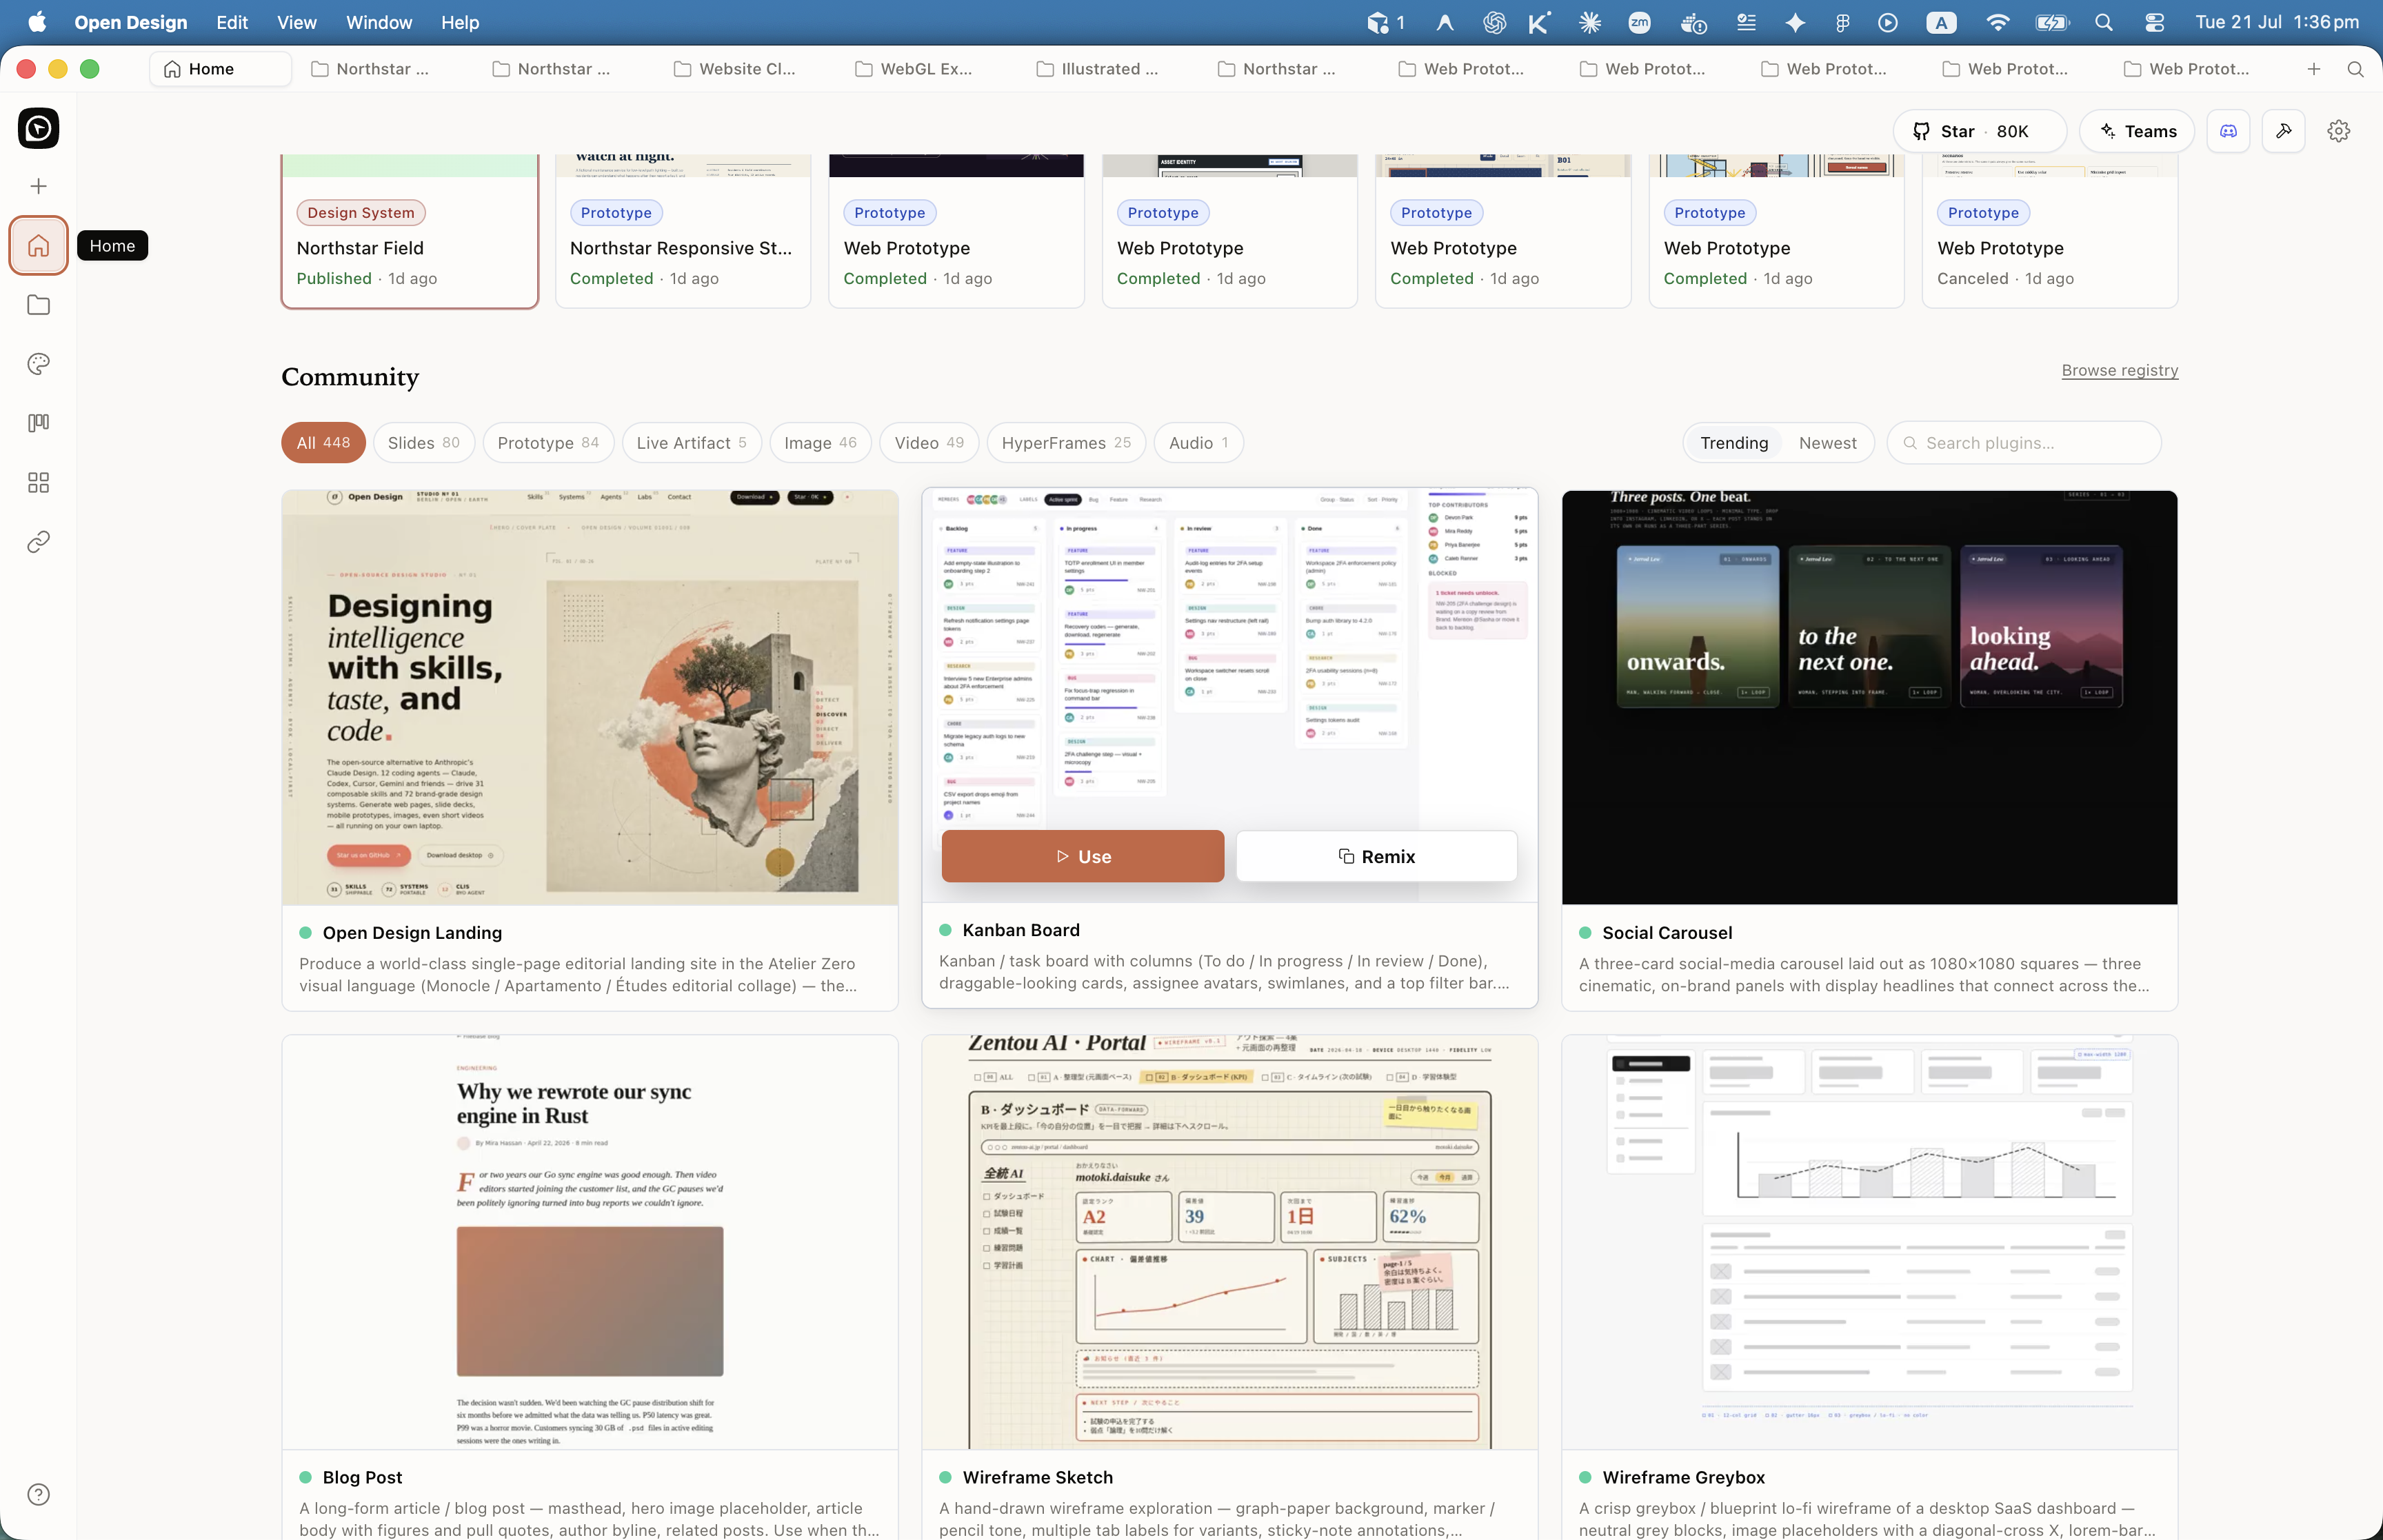The image size is (2383, 1540).
Task: Click the Teams button
Action: click(2137, 131)
